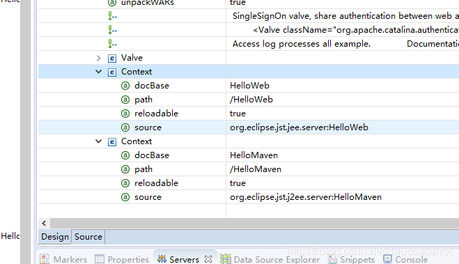Viewport: 459px width, 264px height.
Task: Click the attribute icon beside /HelloMaven path
Action: 125,169
